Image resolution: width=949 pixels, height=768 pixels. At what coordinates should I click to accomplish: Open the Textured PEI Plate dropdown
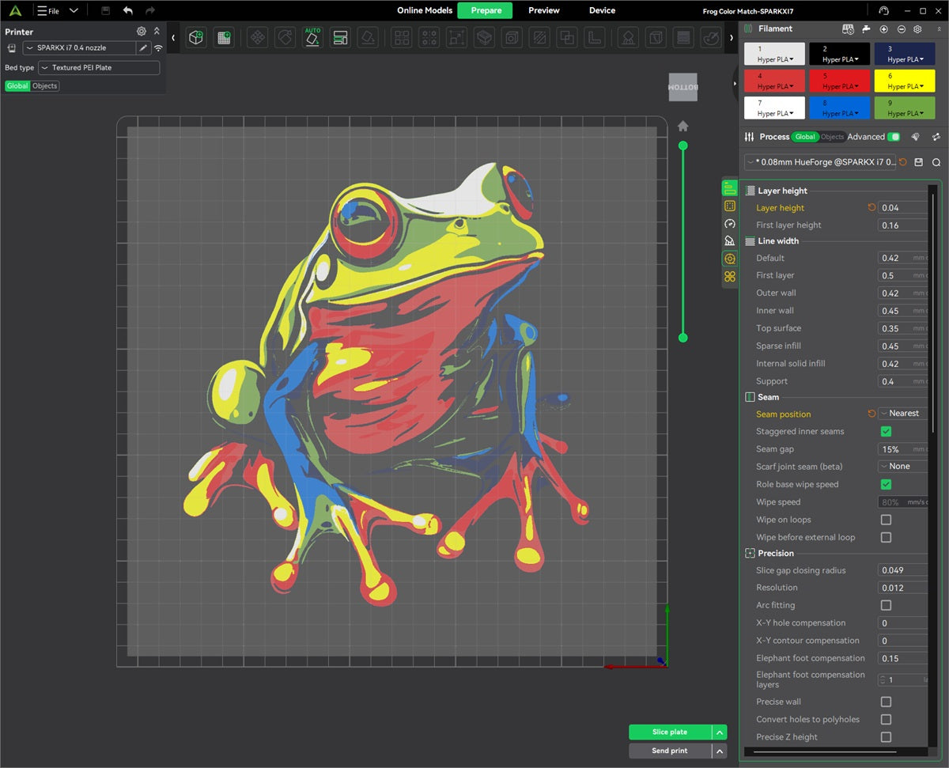[99, 68]
